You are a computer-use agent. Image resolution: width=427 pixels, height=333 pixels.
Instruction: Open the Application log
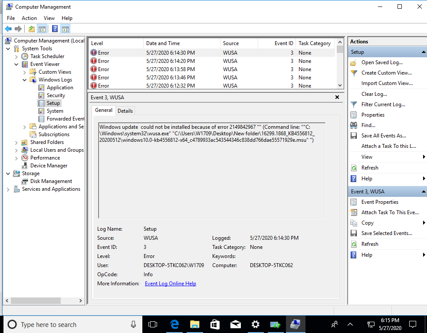[x=60, y=88]
